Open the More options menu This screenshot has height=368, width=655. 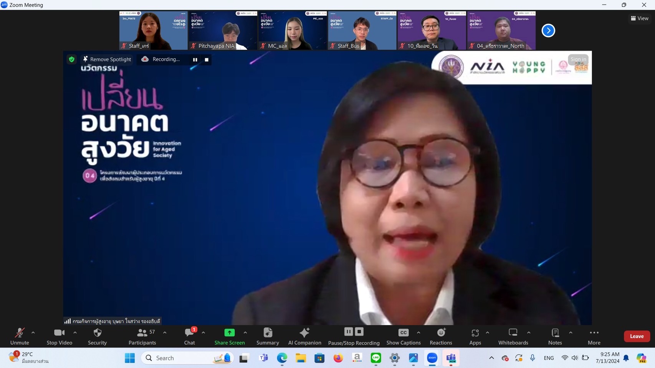pos(594,336)
